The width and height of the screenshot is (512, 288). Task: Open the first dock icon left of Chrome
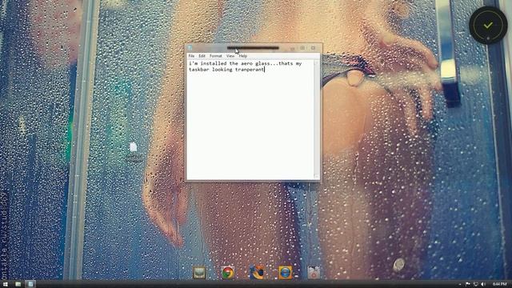[199, 272]
